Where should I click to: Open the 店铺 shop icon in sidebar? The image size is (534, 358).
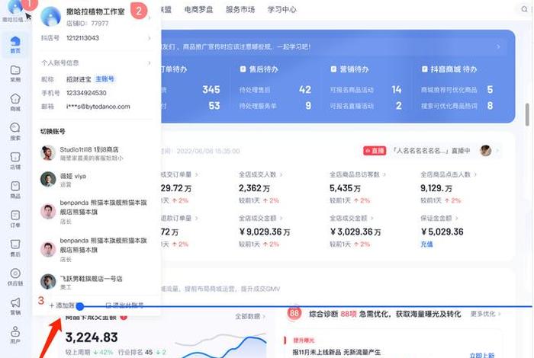point(15,161)
